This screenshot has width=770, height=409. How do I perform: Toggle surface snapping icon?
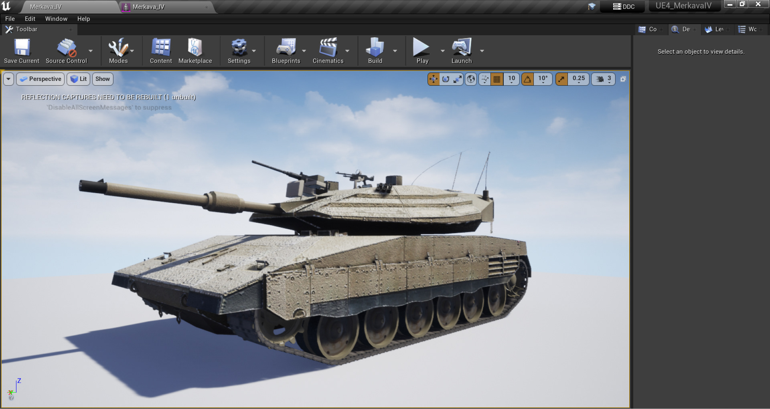pyautogui.click(x=485, y=79)
